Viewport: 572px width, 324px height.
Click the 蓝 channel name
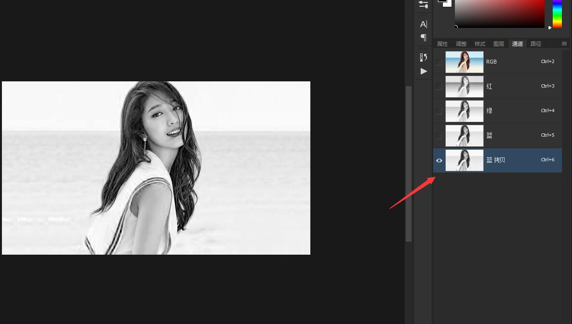(489, 136)
